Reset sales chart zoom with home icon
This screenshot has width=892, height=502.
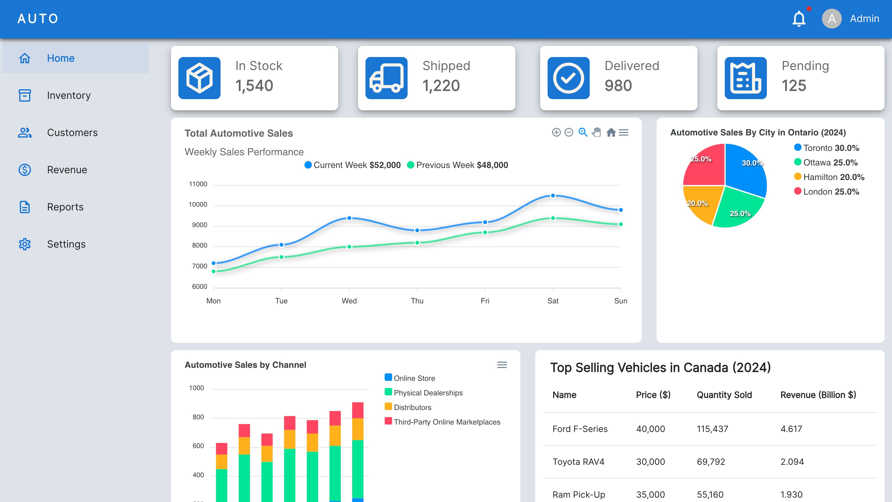pyautogui.click(x=611, y=132)
